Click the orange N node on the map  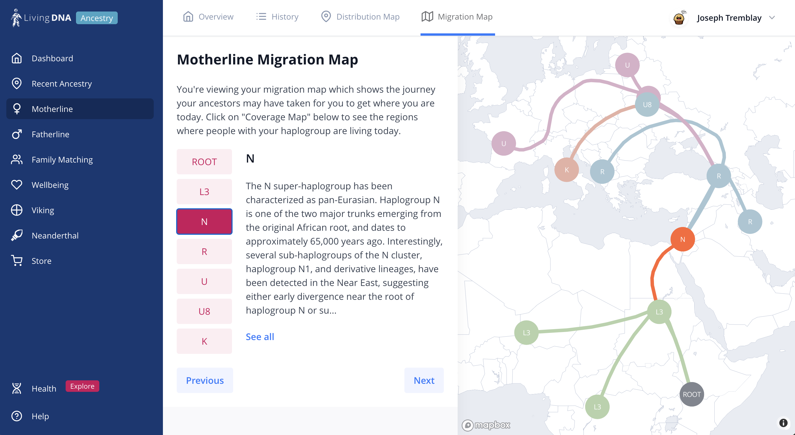[x=682, y=239]
